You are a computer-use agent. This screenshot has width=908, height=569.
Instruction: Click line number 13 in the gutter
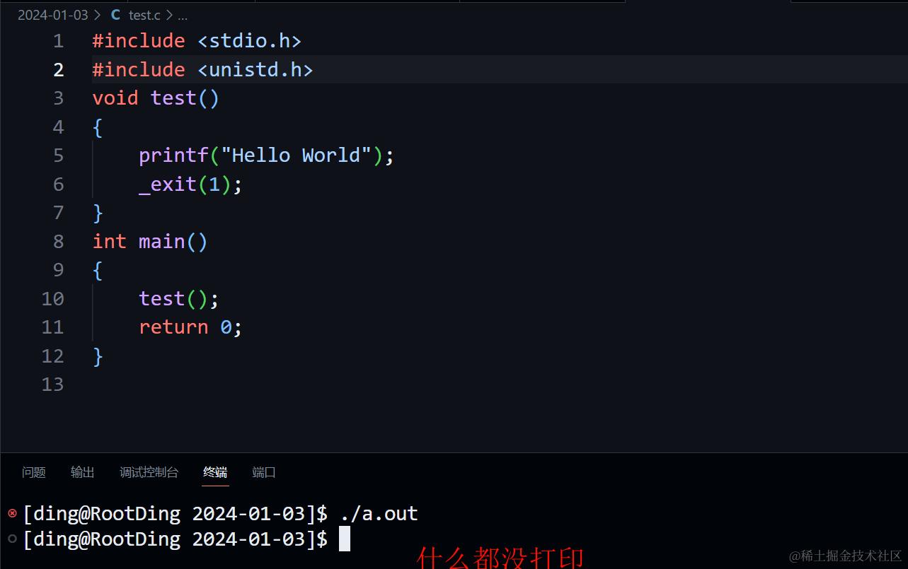tap(52, 384)
